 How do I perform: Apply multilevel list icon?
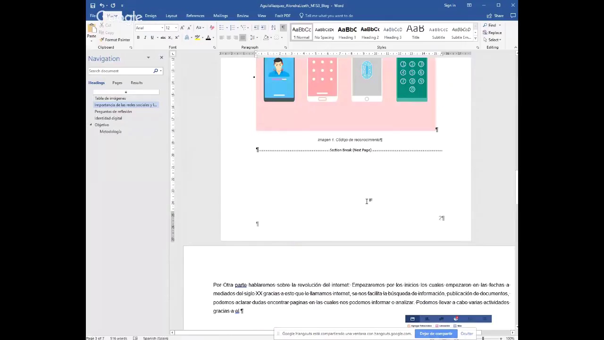[244, 28]
